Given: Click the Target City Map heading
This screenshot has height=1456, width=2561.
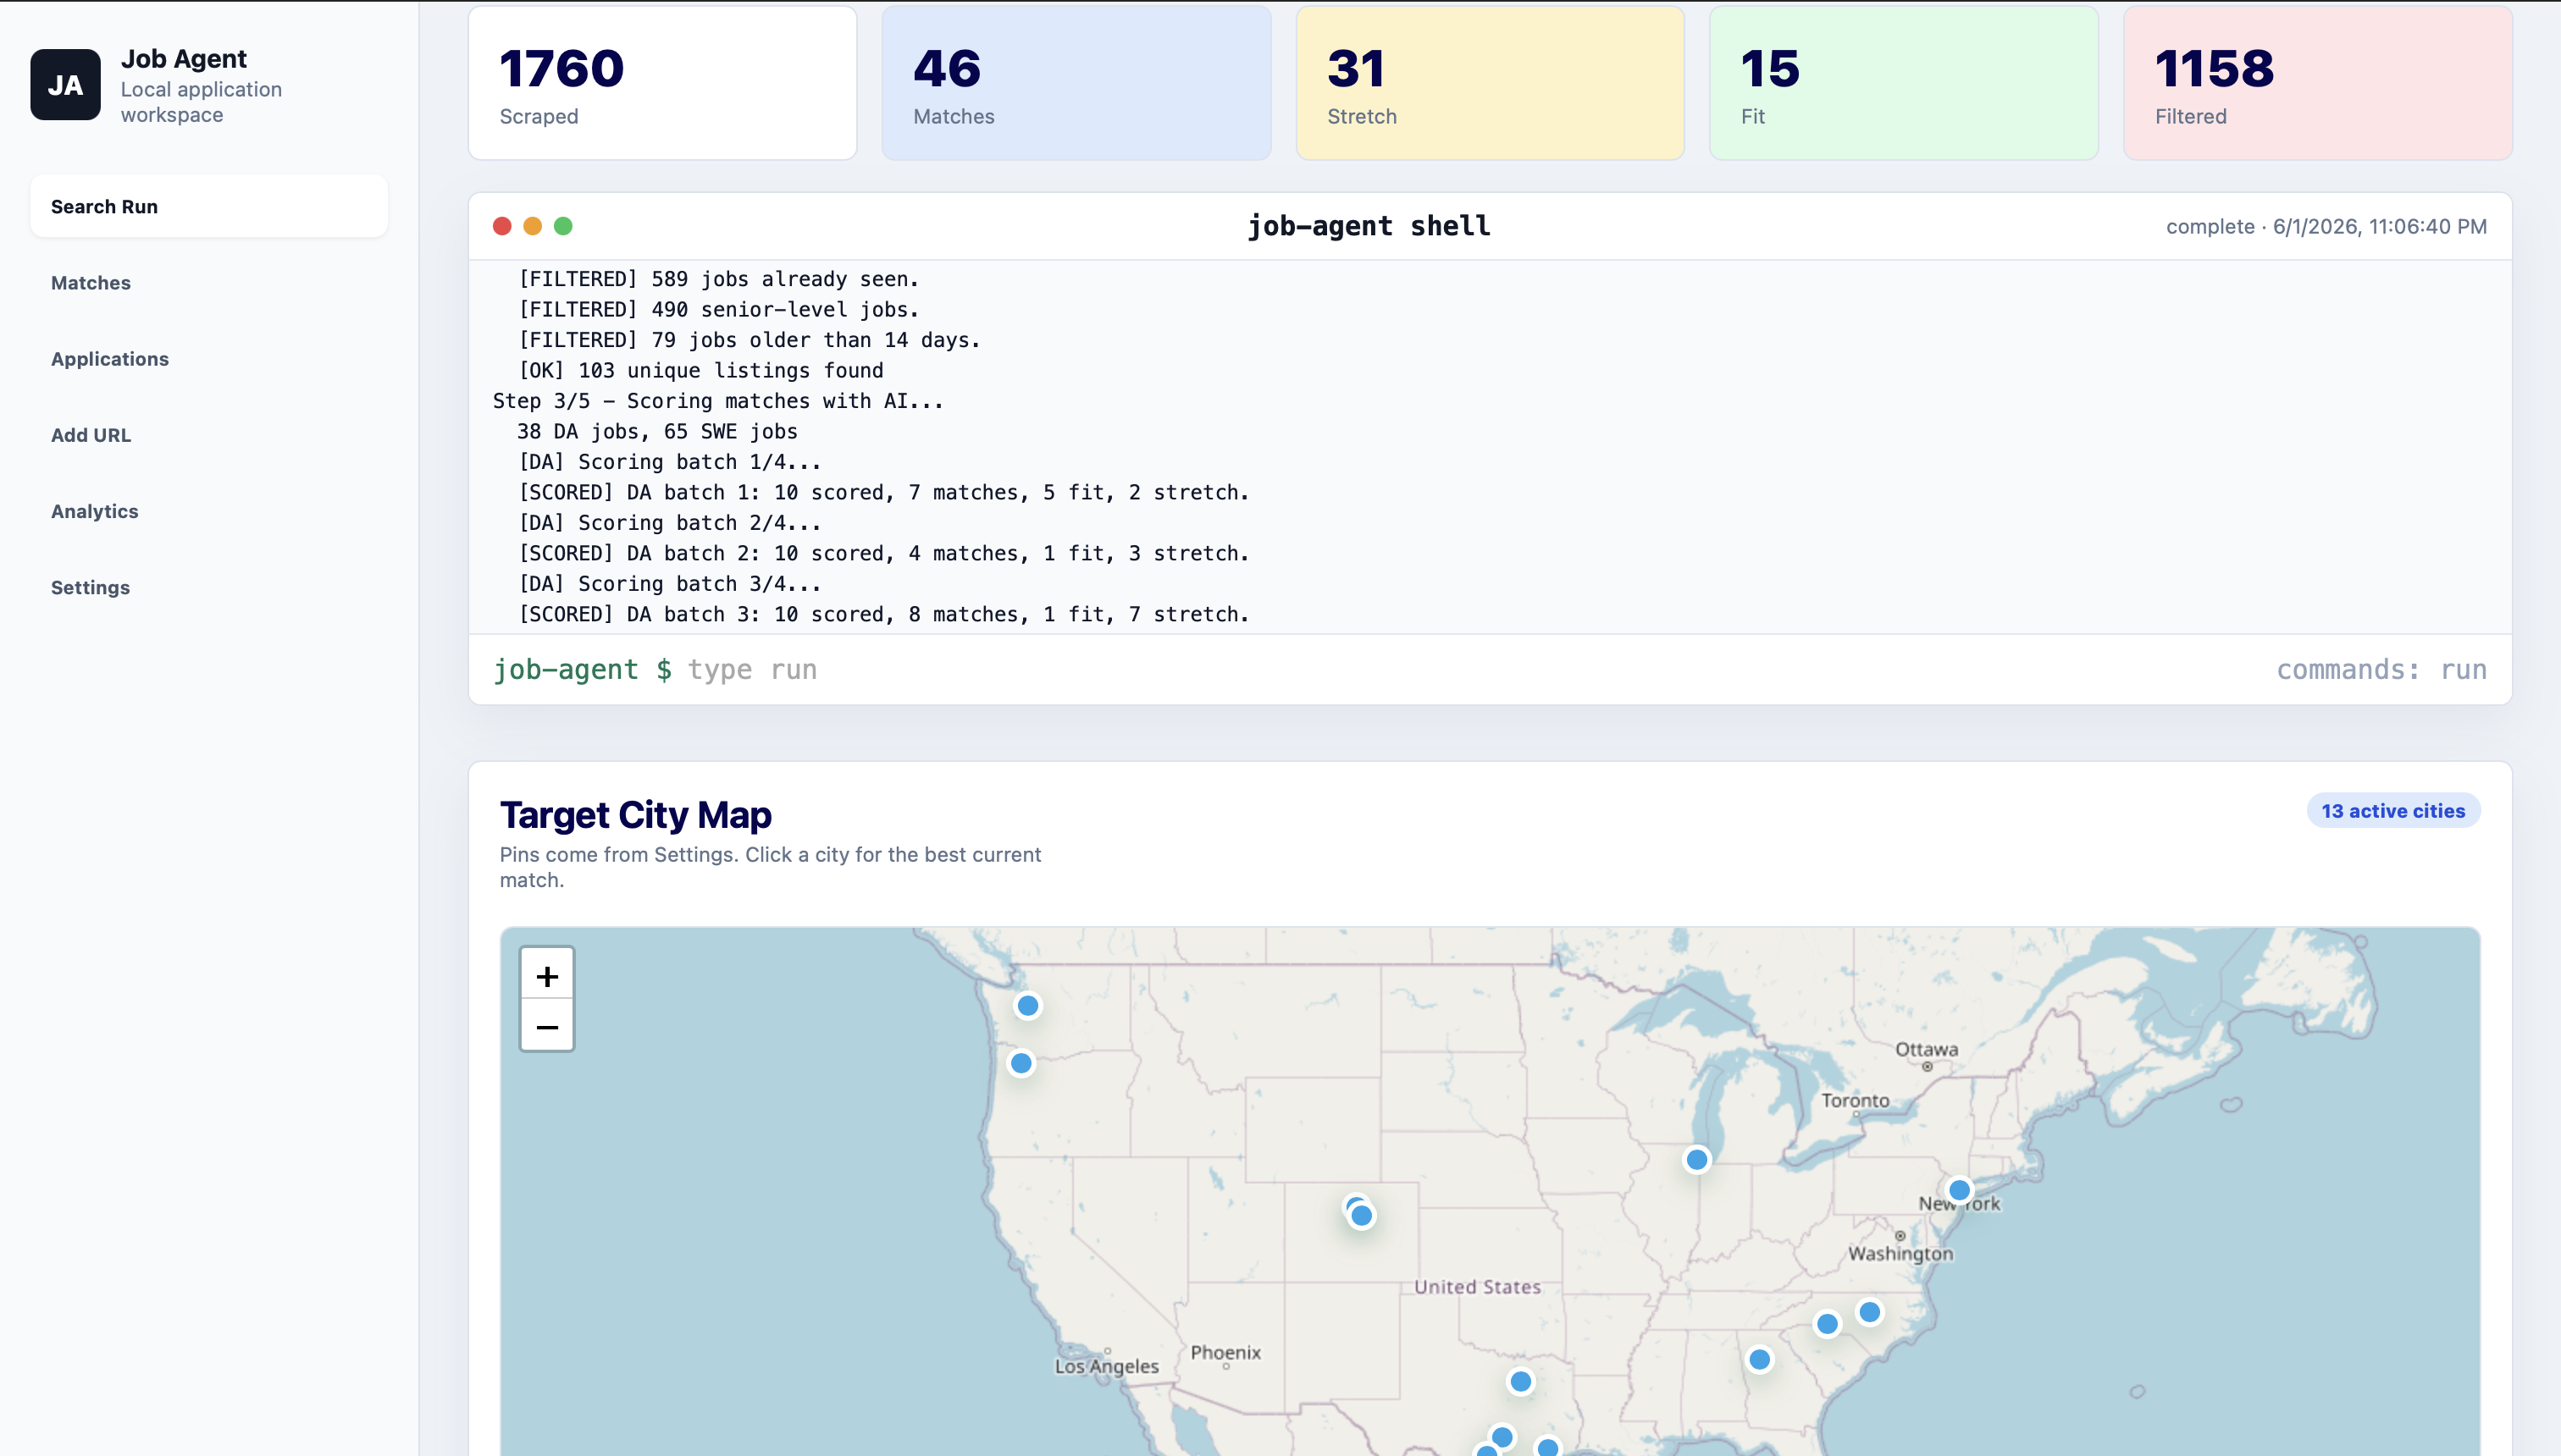Looking at the screenshot, I should pyautogui.click(x=635, y=815).
